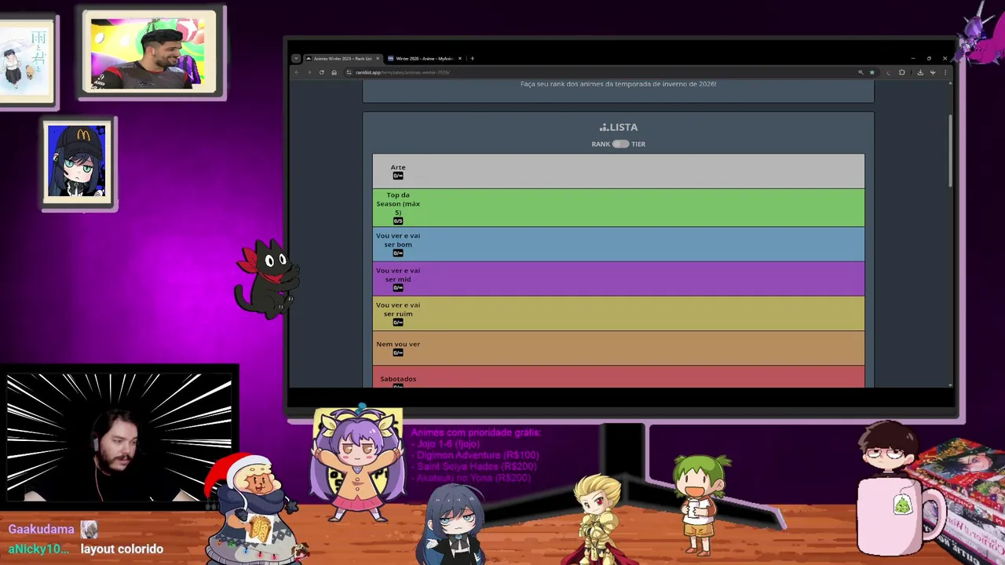Viewport: 1005px width, 565px height.
Task: Click the page's vertical scrollbar
Action: tap(950, 151)
